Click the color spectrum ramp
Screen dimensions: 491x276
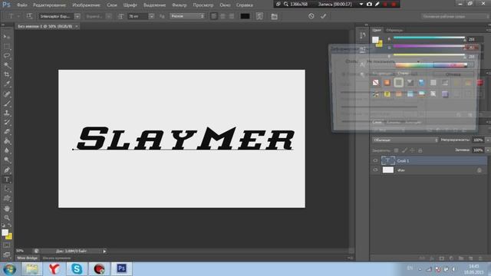(431, 65)
